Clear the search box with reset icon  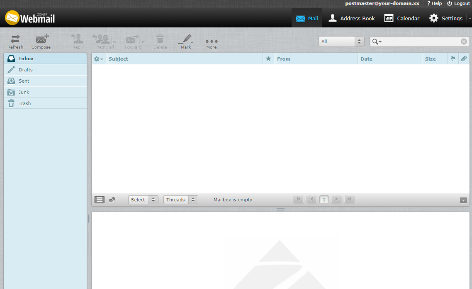464,42
